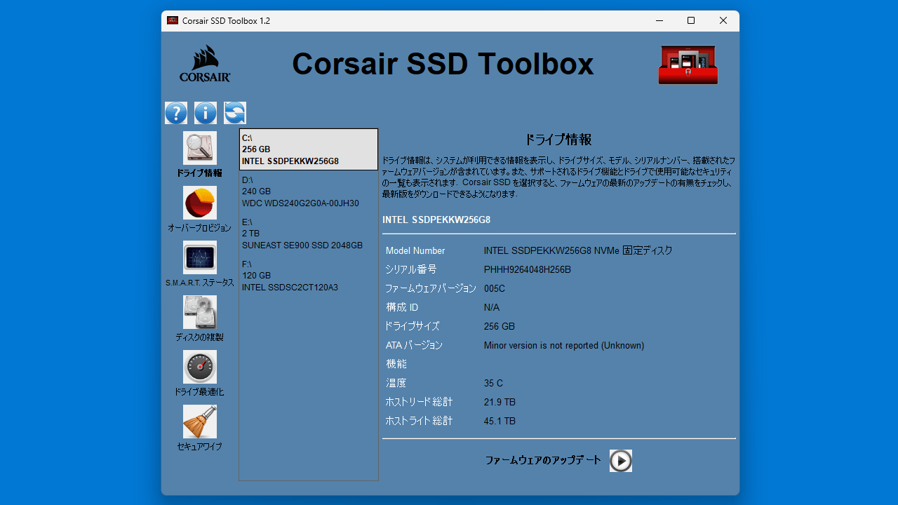The width and height of the screenshot is (898, 505).
Task: Open the help question mark icon
Action: (x=176, y=113)
